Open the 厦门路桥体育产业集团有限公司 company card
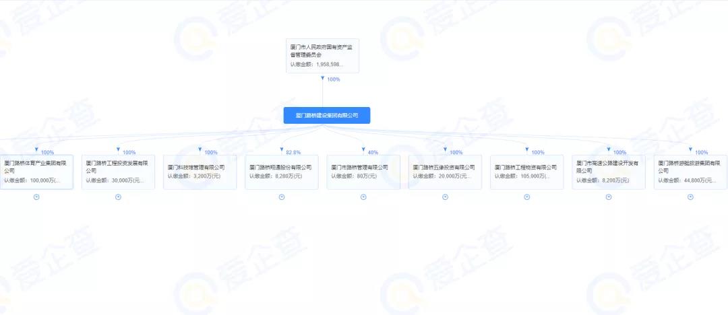728x315 pixels. point(36,172)
